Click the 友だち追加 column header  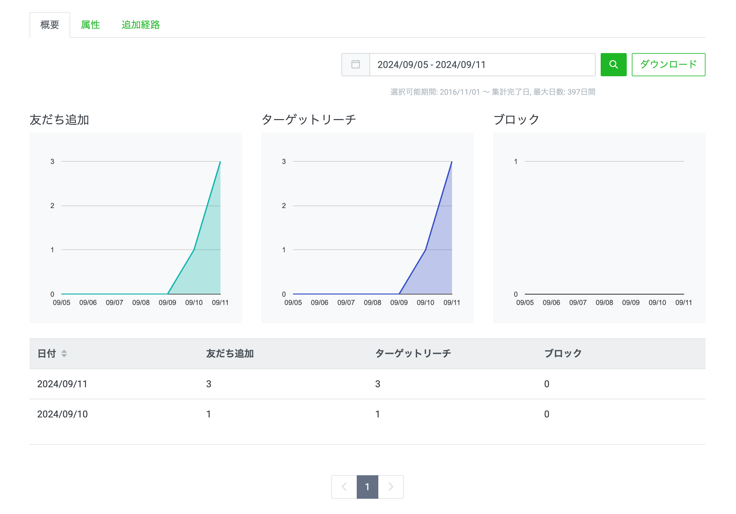230,353
